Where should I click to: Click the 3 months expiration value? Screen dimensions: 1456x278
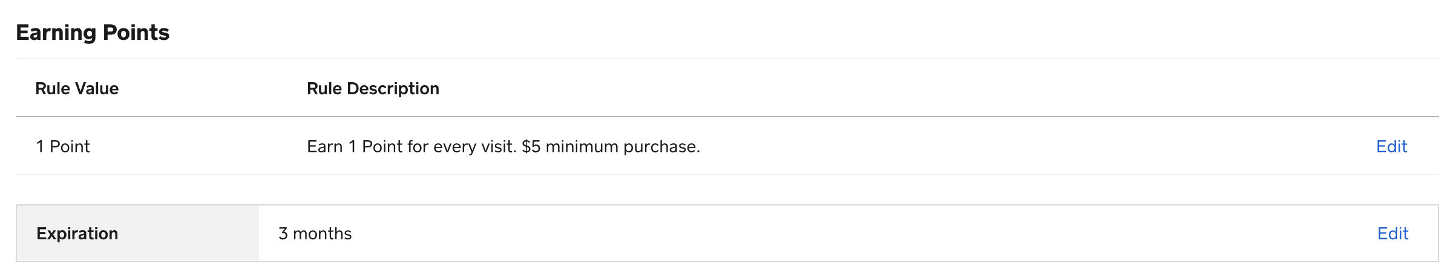coord(315,234)
